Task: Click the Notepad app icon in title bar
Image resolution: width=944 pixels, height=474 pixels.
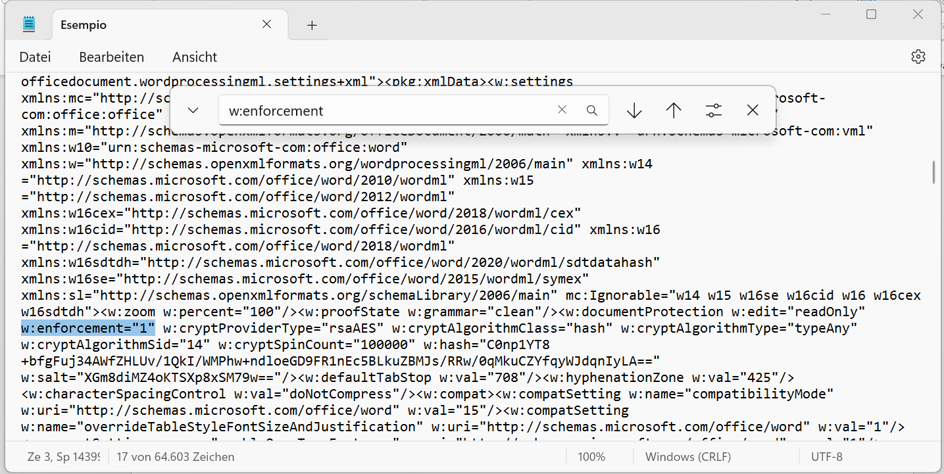Action: click(28, 25)
